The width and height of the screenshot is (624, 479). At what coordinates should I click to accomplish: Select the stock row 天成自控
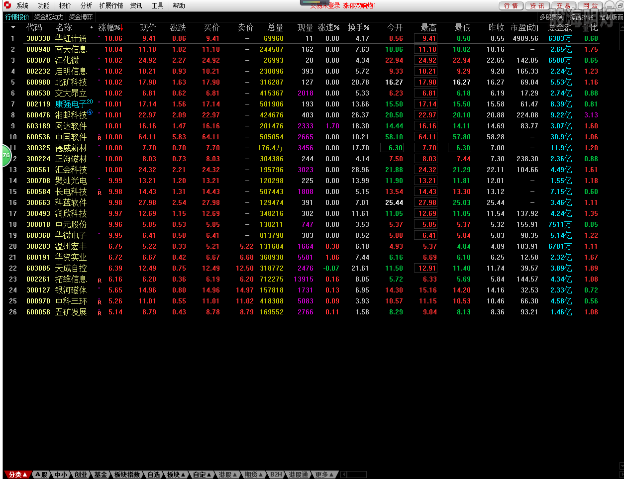(302, 268)
